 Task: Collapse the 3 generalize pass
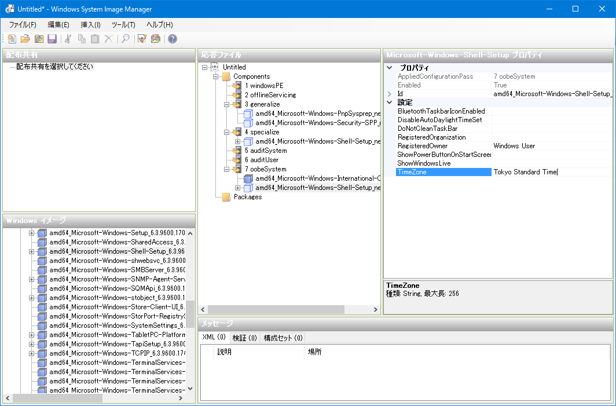[227, 105]
